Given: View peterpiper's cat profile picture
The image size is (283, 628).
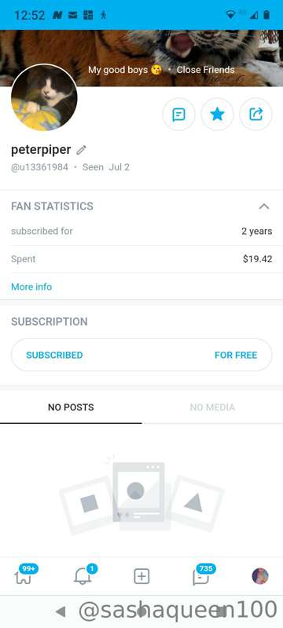Looking at the screenshot, I should pos(44,97).
